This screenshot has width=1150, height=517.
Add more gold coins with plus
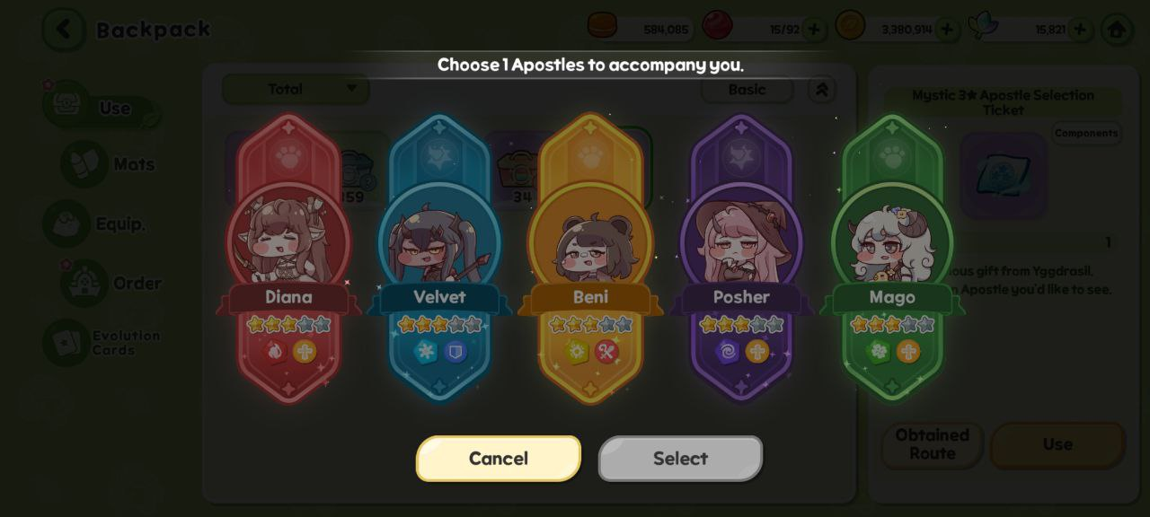(946, 30)
